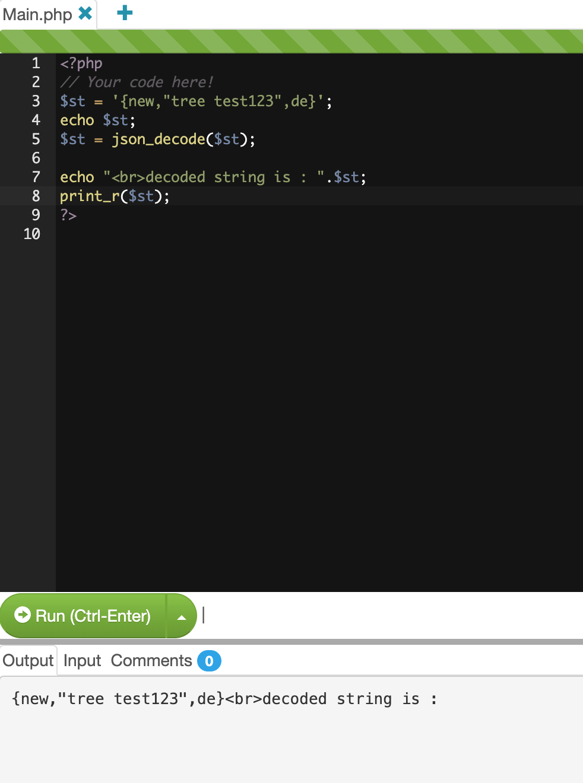583x783 pixels.
Task: Click the $st variable on line 3
Action: click(72, 101)
